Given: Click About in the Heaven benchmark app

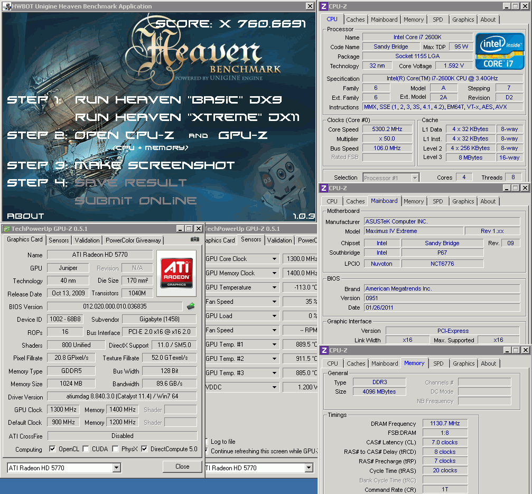Looking at the screenshot, I should (x=25, y=216).
